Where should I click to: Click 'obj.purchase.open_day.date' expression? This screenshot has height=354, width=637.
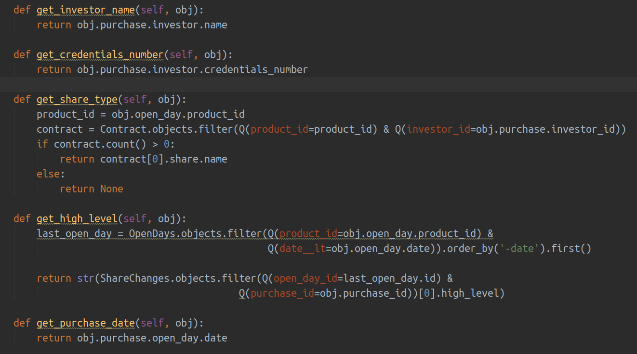152,338
